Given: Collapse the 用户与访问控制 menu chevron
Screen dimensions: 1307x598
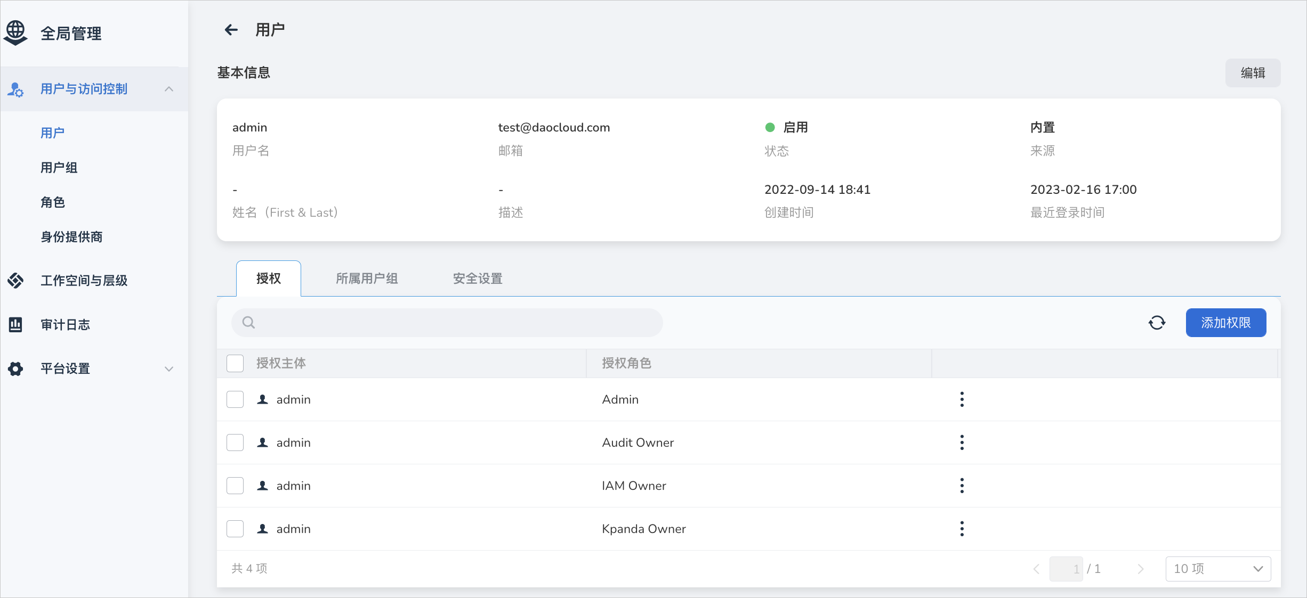Looking at the screenshot, I should pos(169,89).
